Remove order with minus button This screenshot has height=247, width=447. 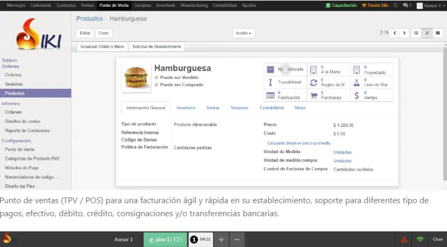pos(237,240)
